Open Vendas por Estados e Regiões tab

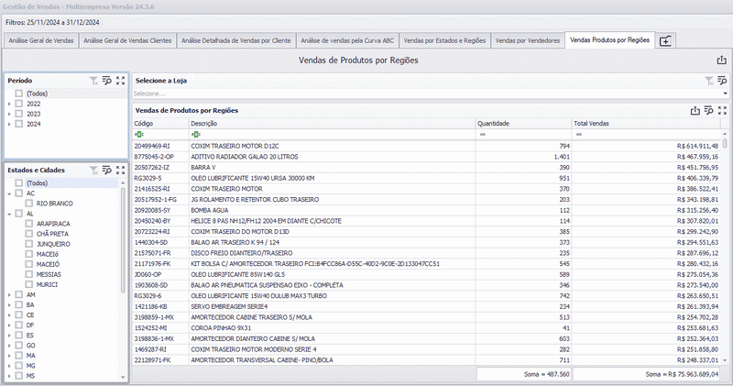pos(444,40)
